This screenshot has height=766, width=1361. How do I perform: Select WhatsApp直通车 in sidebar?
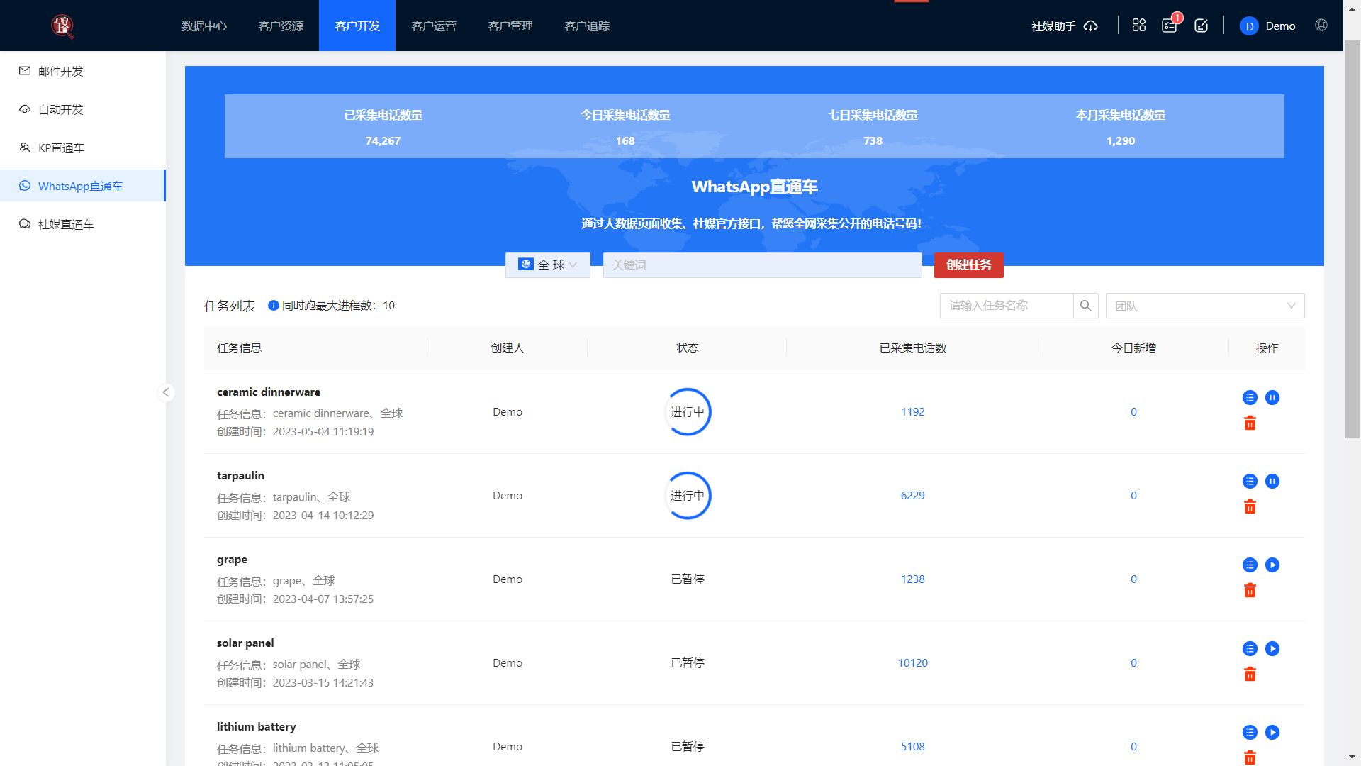[83, 186]
